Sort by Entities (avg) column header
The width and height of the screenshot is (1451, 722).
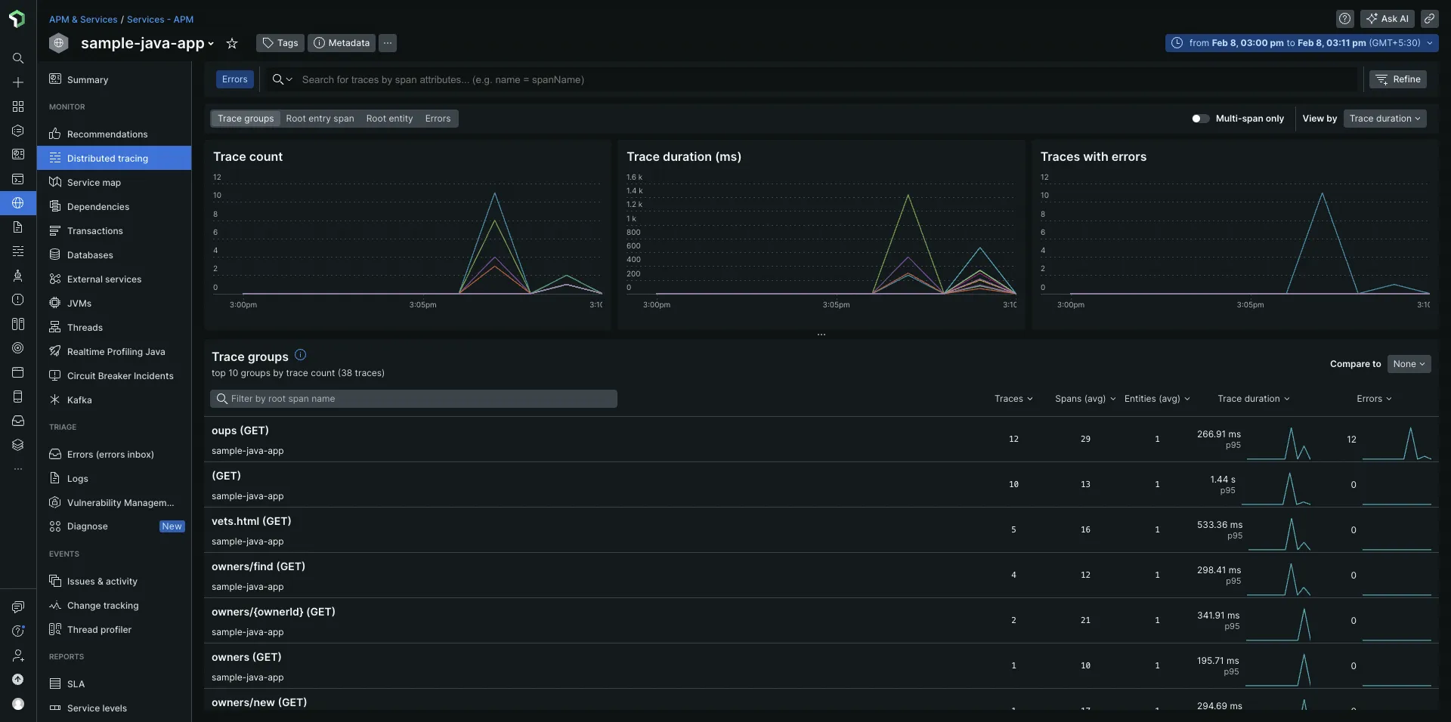pos(1157,399)
